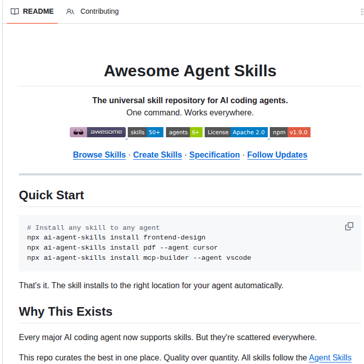Click the Quick Start heading
Image resolution: width=364 pixels, height=364 pixels.
(51, 195)
